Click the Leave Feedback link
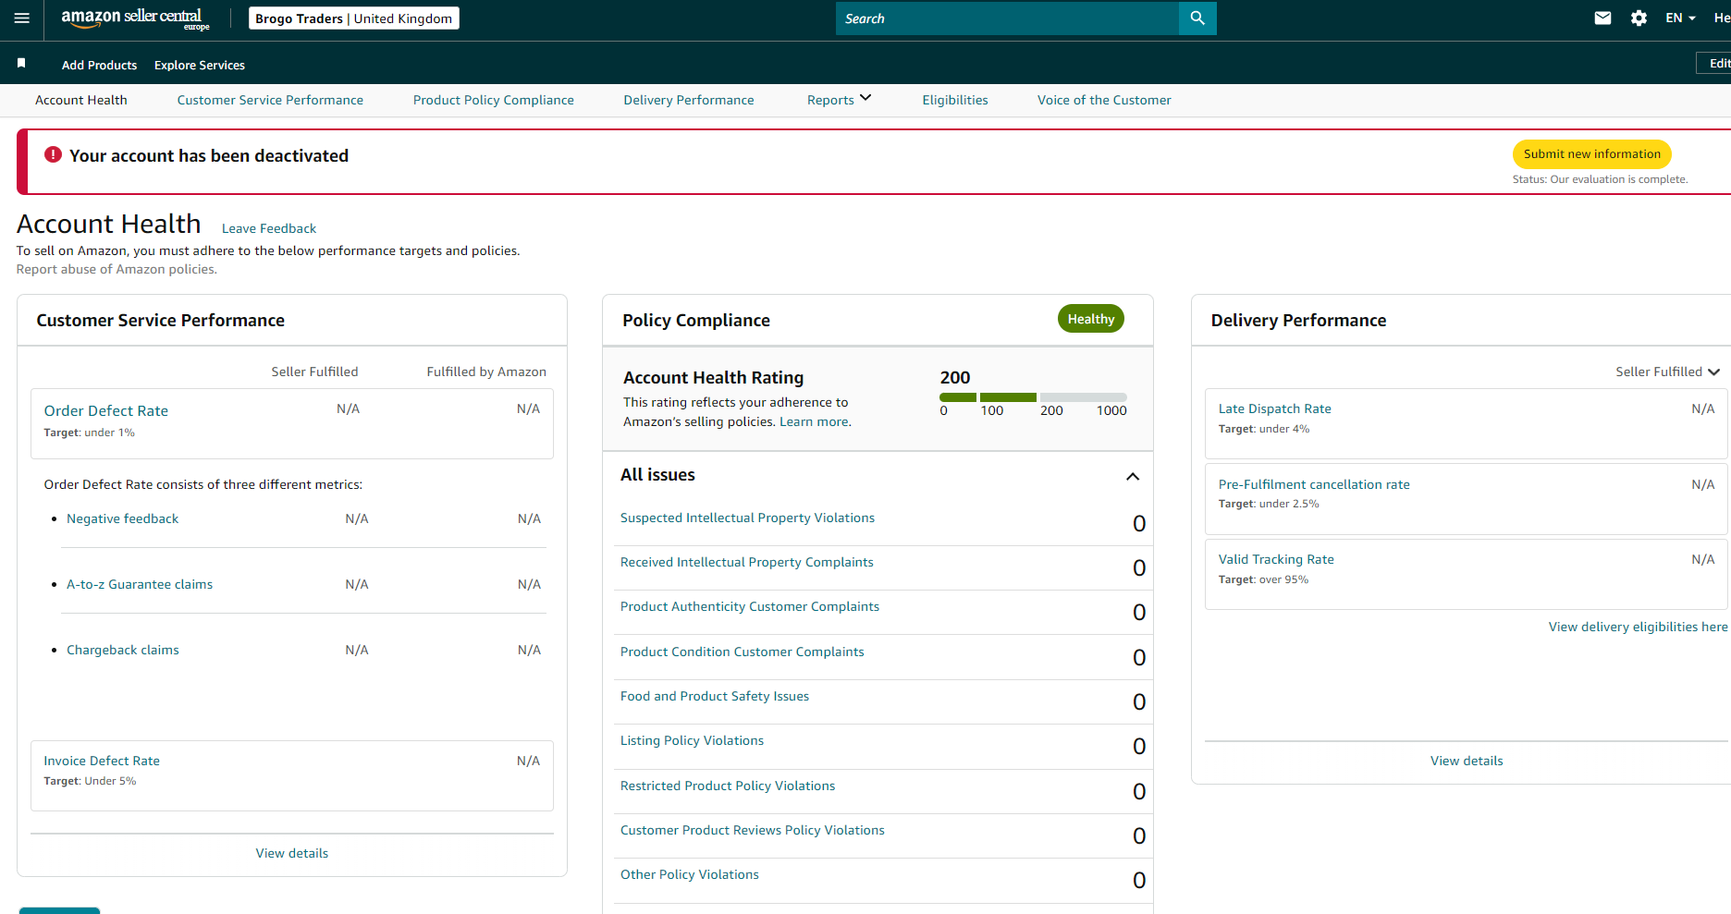 coord(269,228)
